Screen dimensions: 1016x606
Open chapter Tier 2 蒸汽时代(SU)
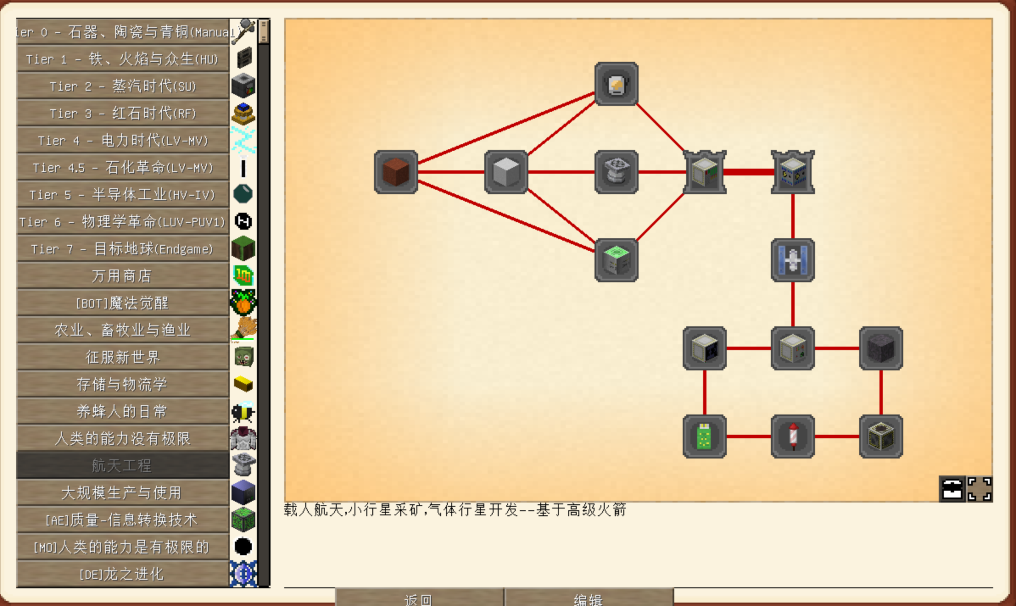pos(123,86)
